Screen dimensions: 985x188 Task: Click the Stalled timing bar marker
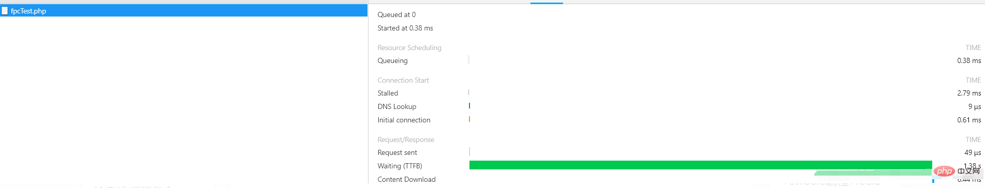tap(468, 92)
